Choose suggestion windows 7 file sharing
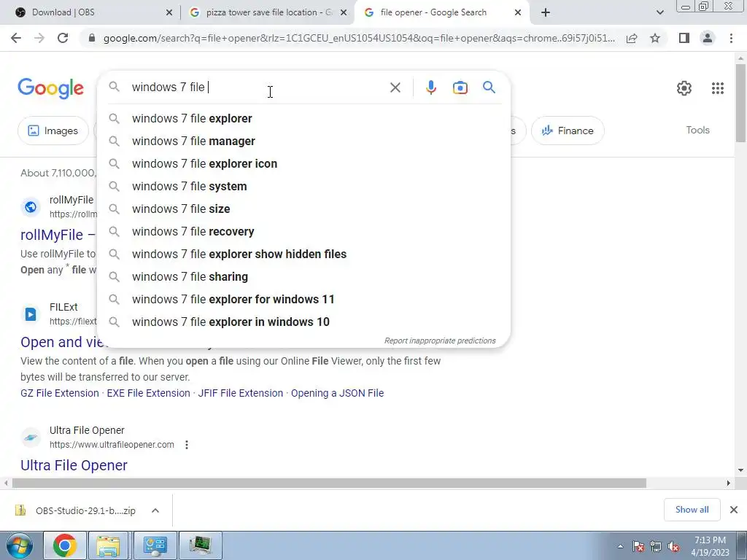 pos(303,276)
